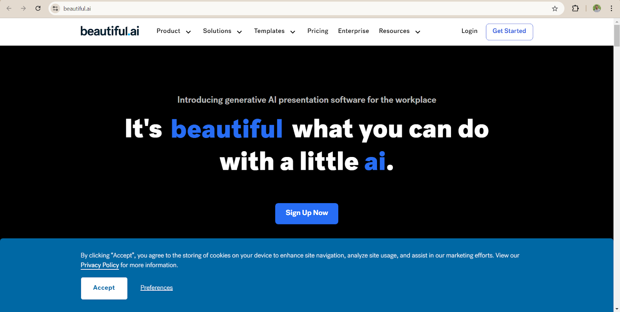Click the browser forward arrow
Image resolution: width=620 pixels, height=312 pixels.
(x=23, y=8)
